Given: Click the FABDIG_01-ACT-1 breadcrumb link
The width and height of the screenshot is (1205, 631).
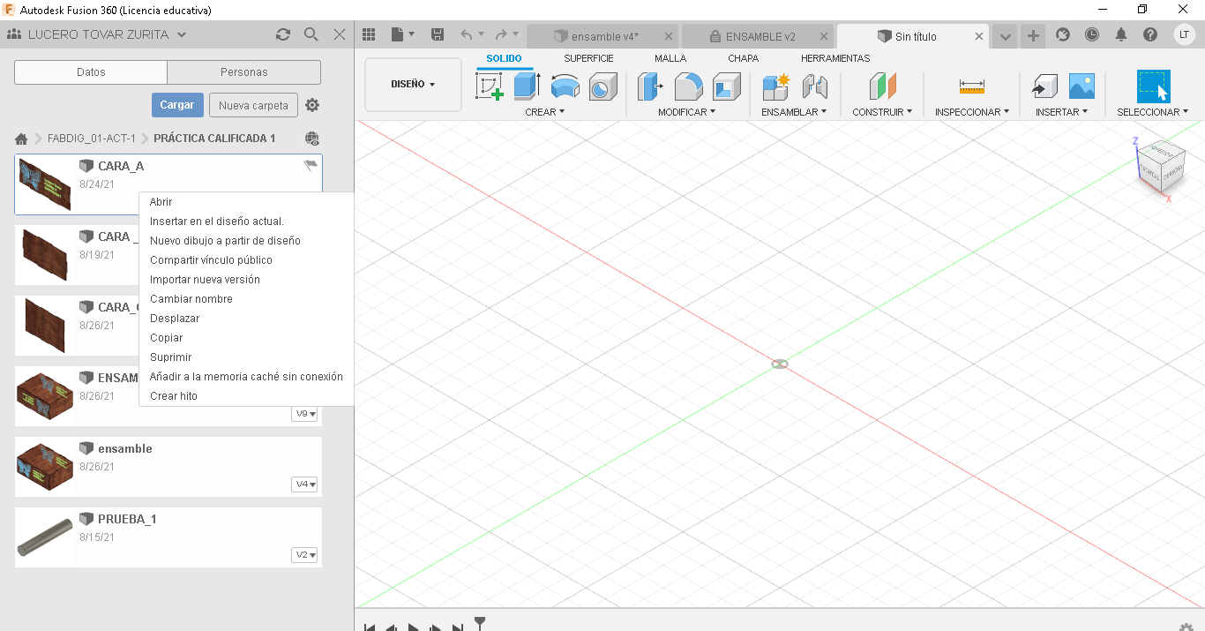Looking at the screenshot, I should click(92, 139).
